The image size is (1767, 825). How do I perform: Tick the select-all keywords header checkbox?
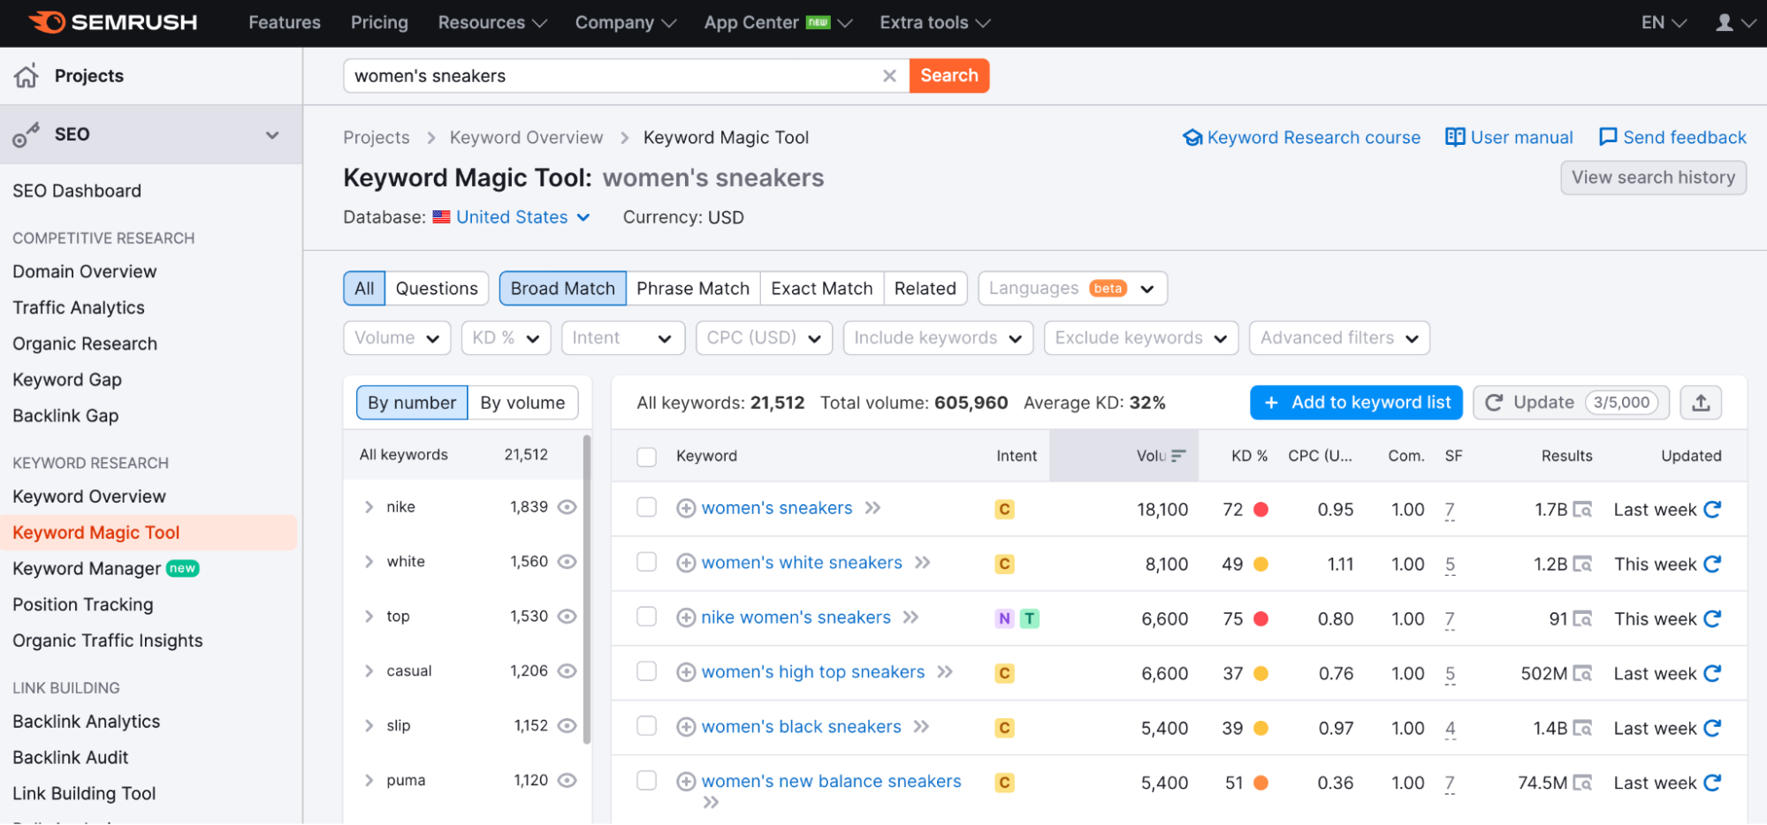point(647,457)
